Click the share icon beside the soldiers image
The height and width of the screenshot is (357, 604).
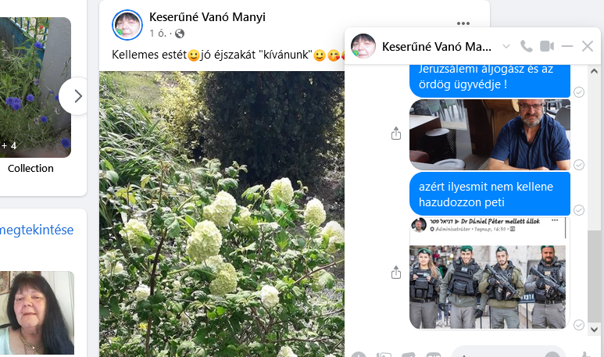pyautogui.click(x=396, y=272)
